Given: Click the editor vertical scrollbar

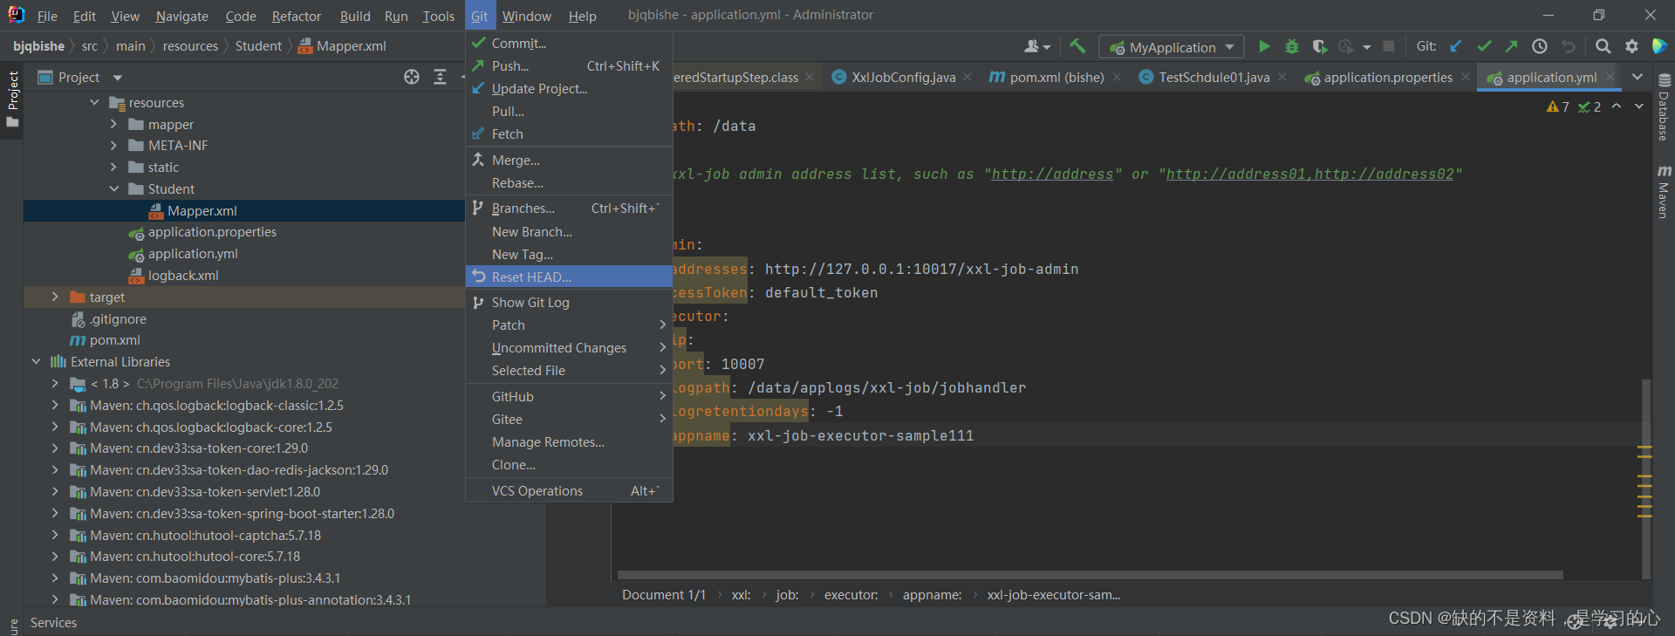Looking at the screenshot, I should click(1646, 478).
